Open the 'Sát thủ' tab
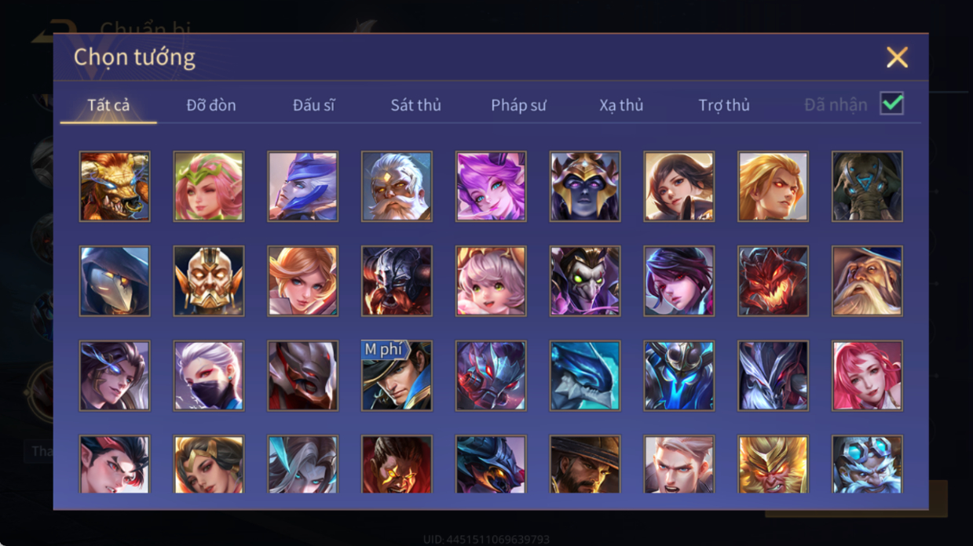The width and height of the screenshot is (973, 546). click(x=416, y=105)
